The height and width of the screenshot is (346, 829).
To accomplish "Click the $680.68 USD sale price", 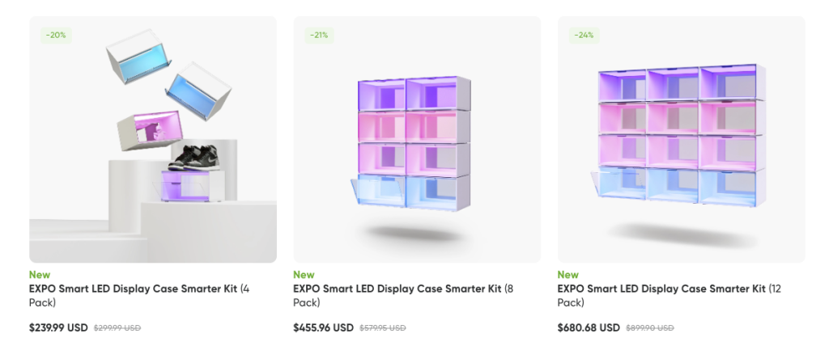I will [589, 328].
